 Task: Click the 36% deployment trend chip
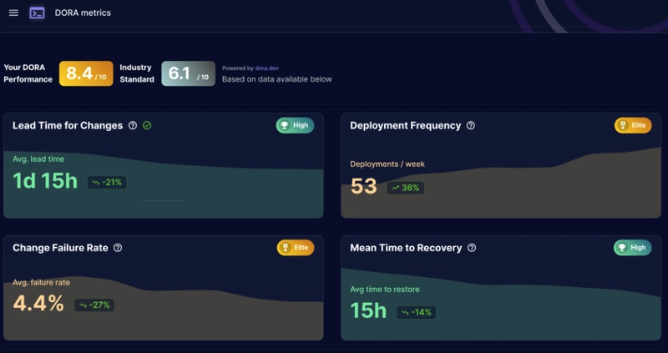(405, 188)
